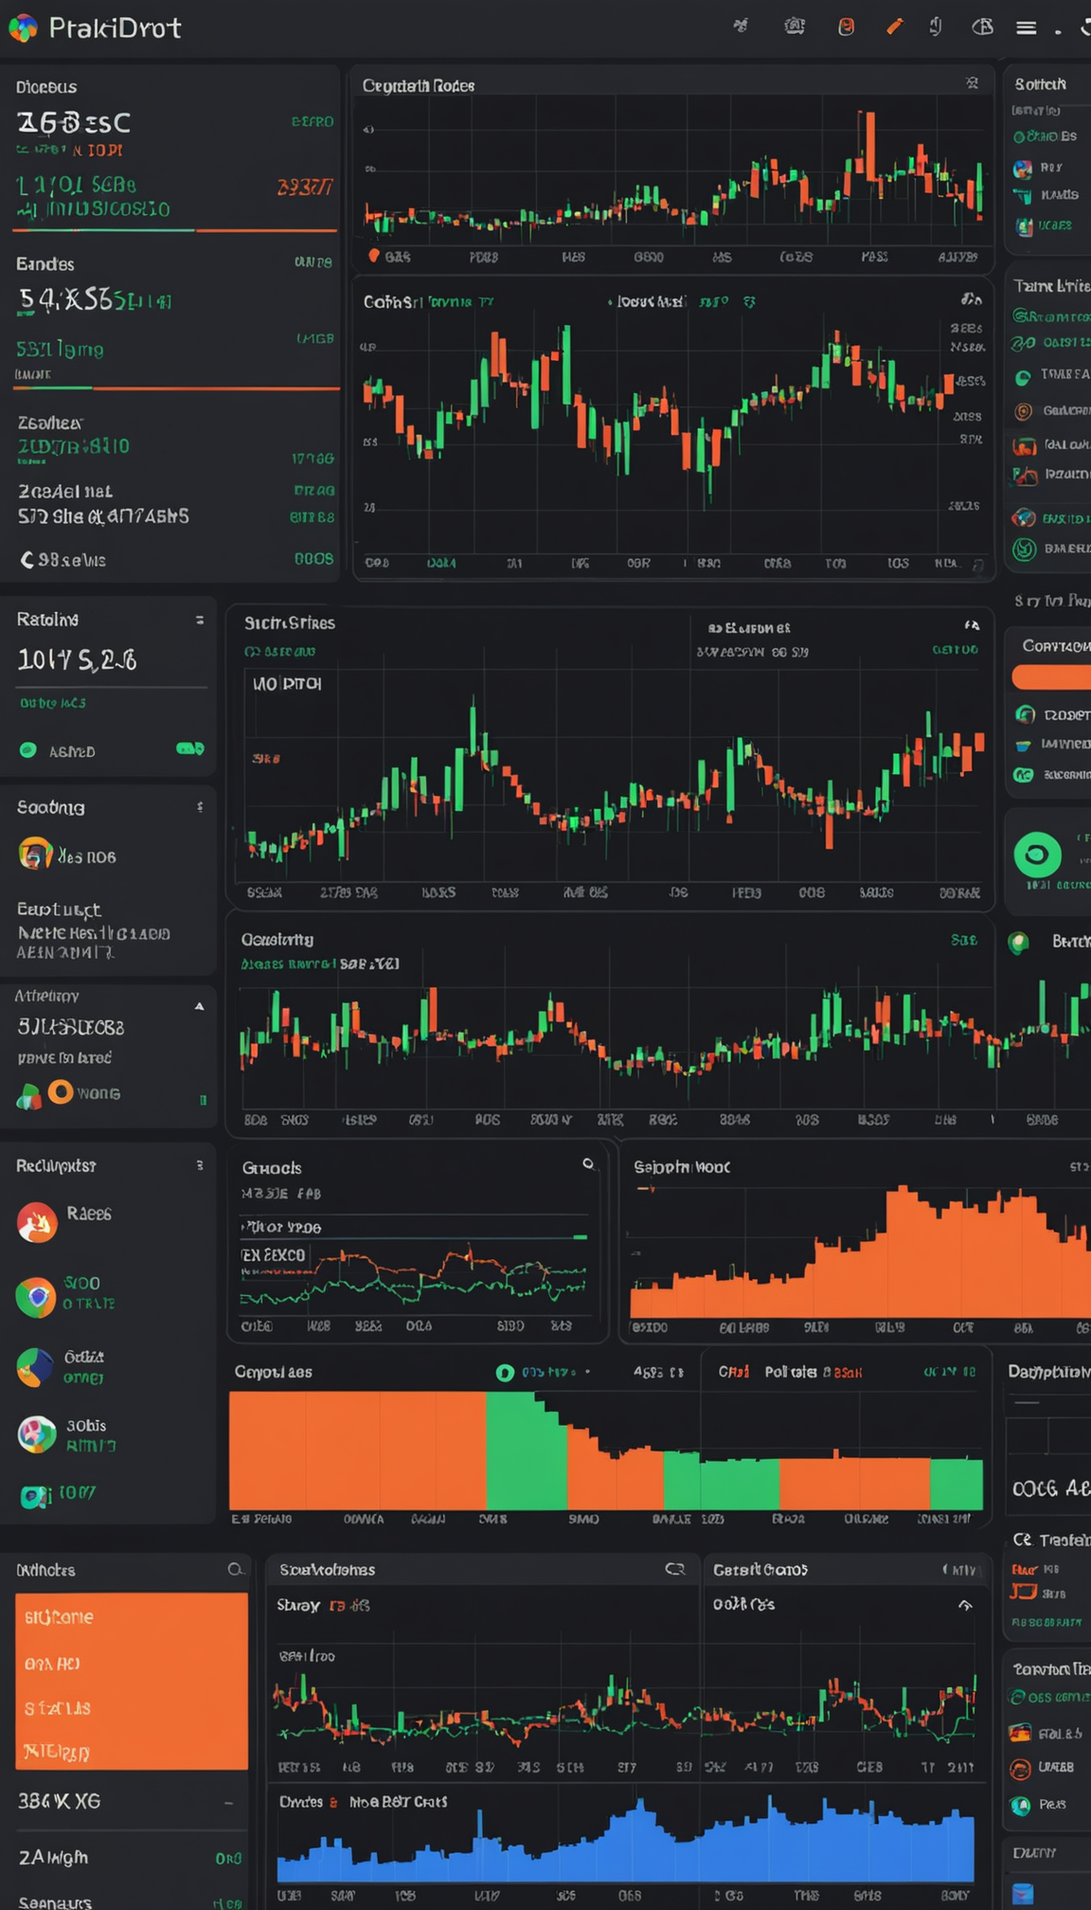Toggle the green switch in Ratoing panel
1091x1910 pixels.
click(x=189, y=749)
